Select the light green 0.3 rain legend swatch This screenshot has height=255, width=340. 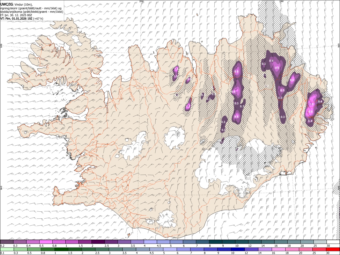20,249
